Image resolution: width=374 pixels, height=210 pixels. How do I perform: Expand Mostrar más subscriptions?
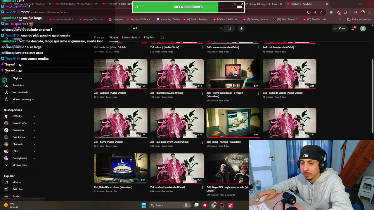(20, 165)
